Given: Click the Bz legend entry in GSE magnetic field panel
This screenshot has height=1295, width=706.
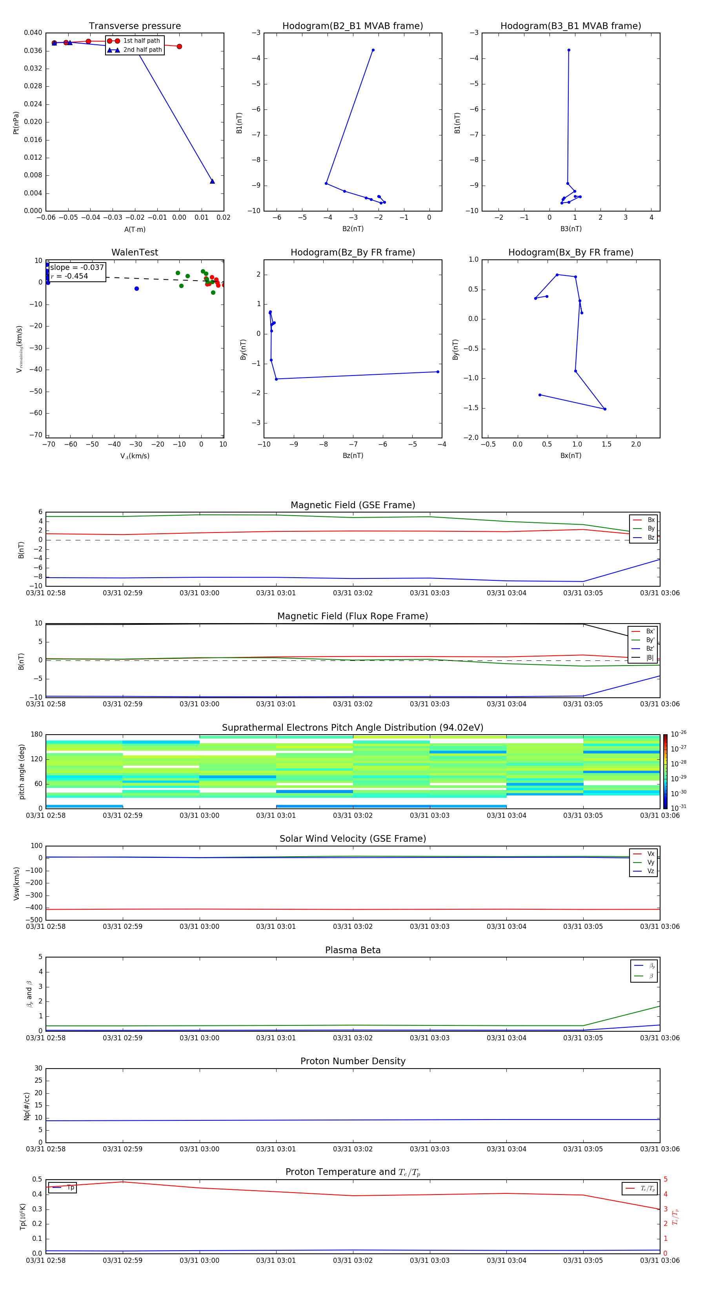Looking at the screenshot, I should (644, 538).
